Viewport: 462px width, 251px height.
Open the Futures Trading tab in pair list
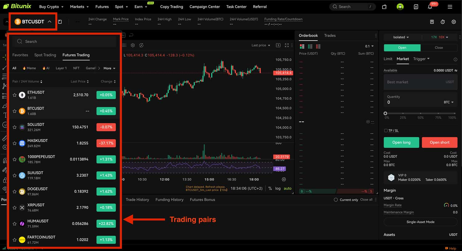[76, 55]
